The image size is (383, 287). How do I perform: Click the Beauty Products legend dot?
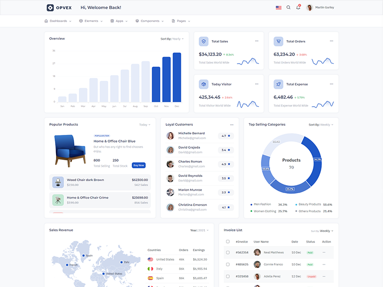296,205
